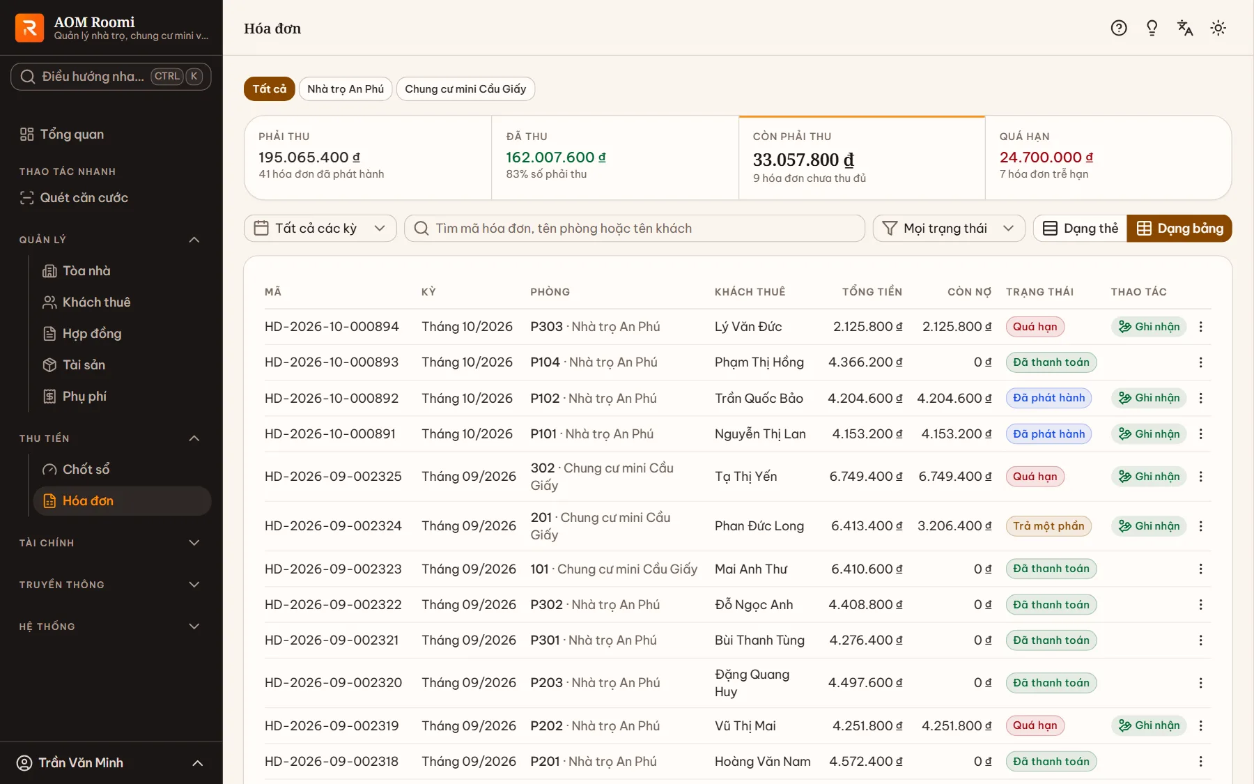
Task: Click the lightbulb tips icon
Action: click(x=1152, y=28)
